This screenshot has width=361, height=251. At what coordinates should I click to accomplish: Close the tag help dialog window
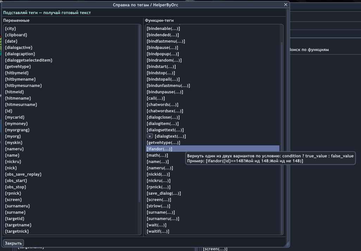286,5
